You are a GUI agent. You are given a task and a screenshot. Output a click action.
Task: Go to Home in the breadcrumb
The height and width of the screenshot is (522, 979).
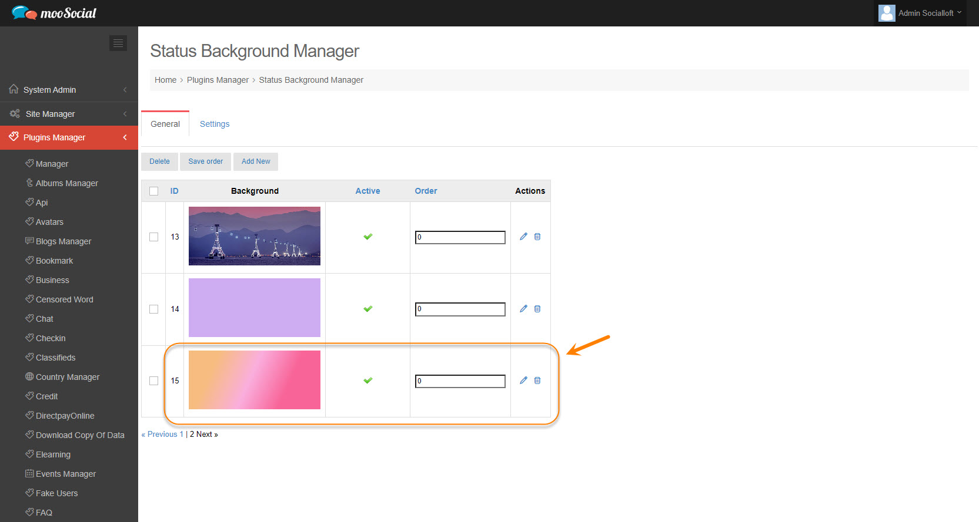[165, 80]
